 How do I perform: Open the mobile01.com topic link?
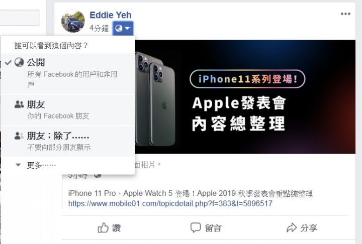170,203
